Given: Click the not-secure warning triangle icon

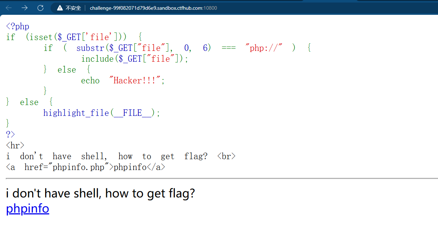Looking at the screenshot, I should tap(59, 8).
